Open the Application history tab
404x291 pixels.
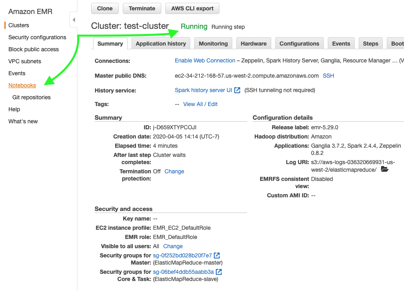coord(161,44)
